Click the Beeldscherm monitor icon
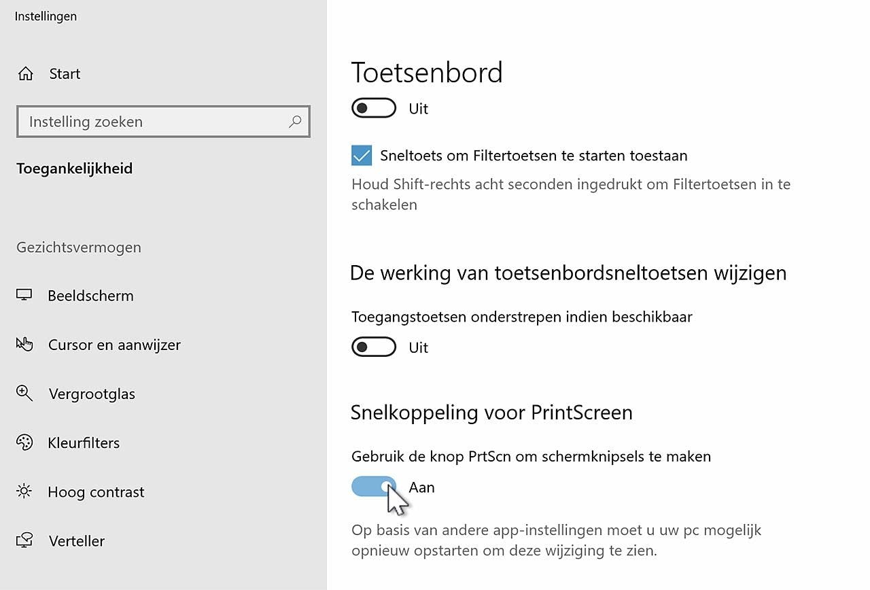Screen dimensions: 870x590 pos(24,296)
